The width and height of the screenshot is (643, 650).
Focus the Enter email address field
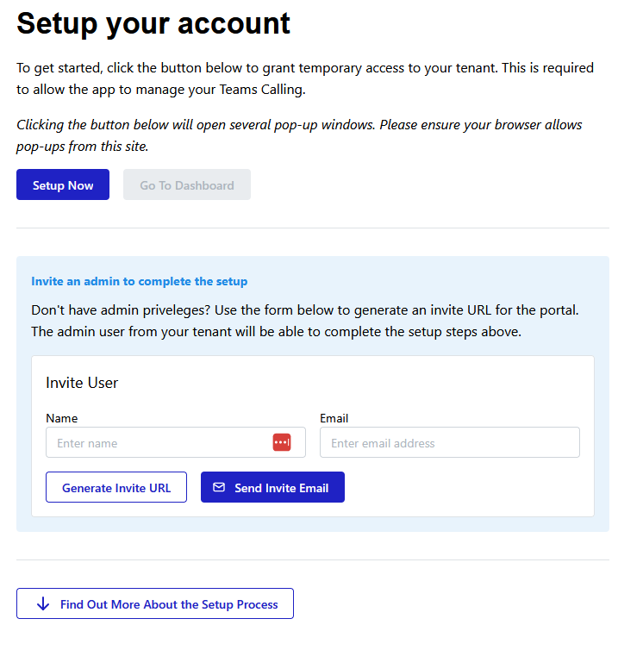449,443
